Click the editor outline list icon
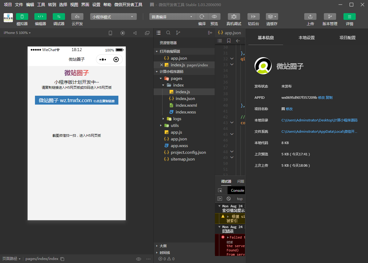The image size is (368, 263). pos(220,41)
